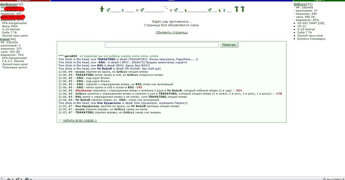Select G-15 Helmet in Gritzzz equipment list
The image size is (345, 180).
click(x=306, y=29)
